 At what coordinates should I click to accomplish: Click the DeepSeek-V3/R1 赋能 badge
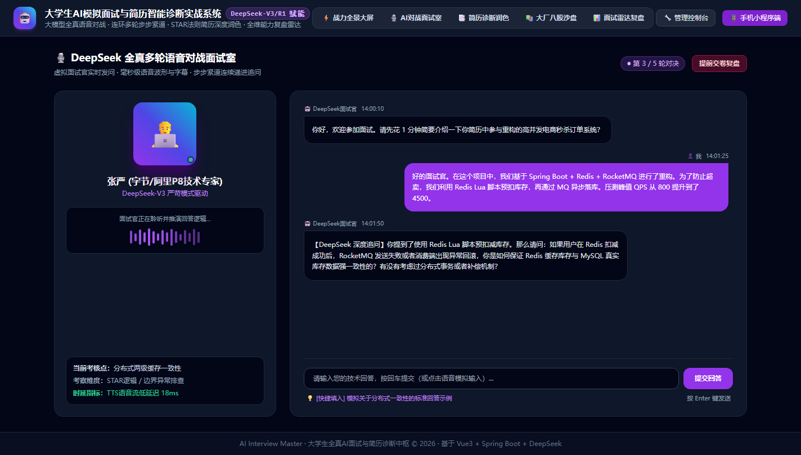click(268, 13)
